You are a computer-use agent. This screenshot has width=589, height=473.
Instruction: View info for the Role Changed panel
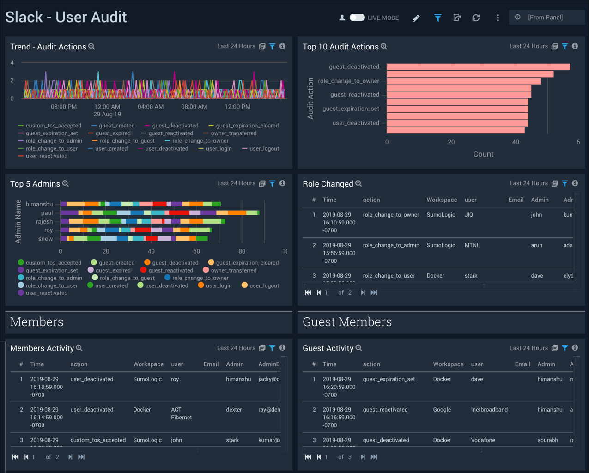[575, 183]
